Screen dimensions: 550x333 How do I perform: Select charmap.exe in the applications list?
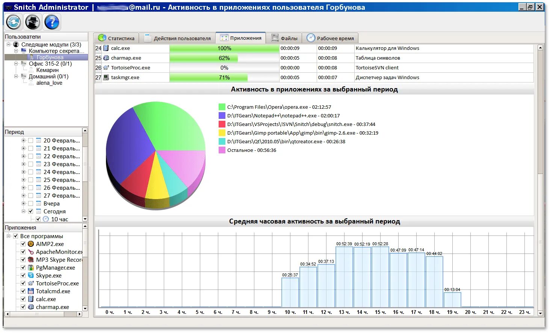coord(52,307)
